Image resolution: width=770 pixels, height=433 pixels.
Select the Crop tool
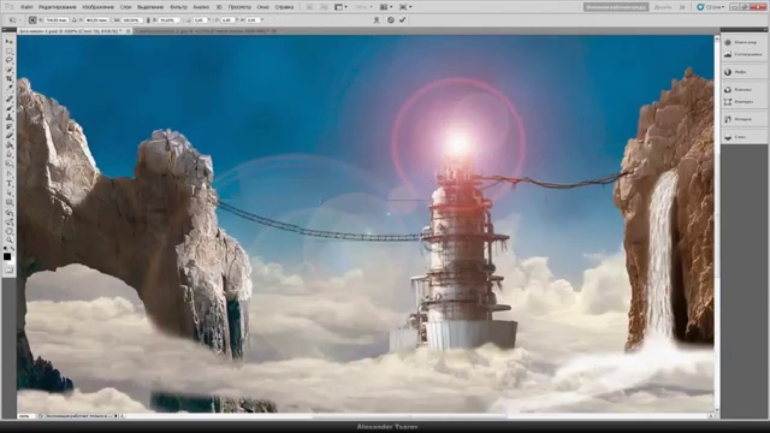coord(9,78)
